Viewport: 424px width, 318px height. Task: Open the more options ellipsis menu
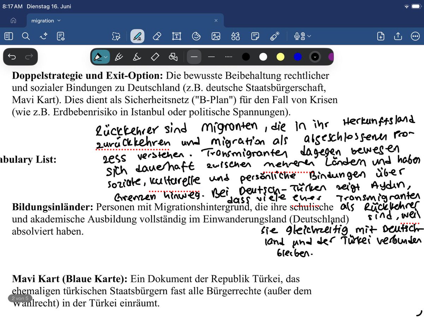pos(415,36)
